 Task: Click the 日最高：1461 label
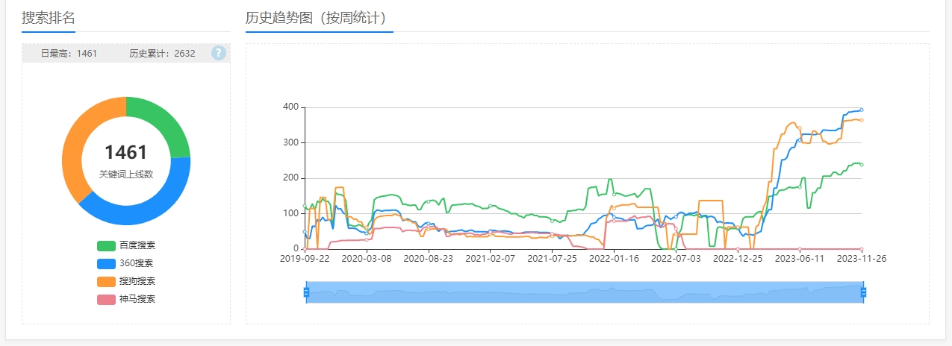(69, 54)
